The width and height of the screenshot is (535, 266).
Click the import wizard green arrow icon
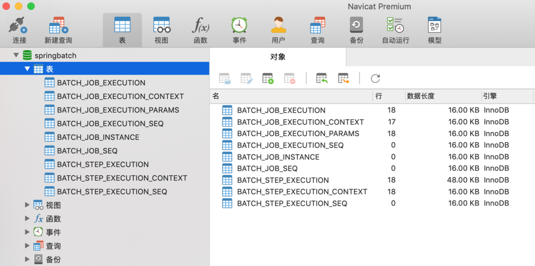[322, 78]
